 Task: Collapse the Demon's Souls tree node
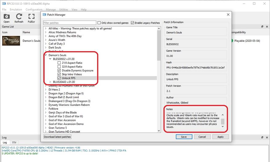(x=46, y=55)
